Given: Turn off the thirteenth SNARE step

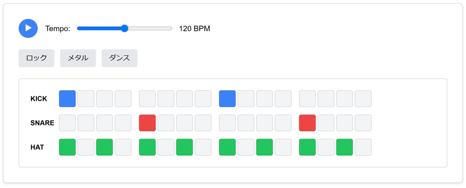Looking at the screenshot, I should [x=308, y=123].
